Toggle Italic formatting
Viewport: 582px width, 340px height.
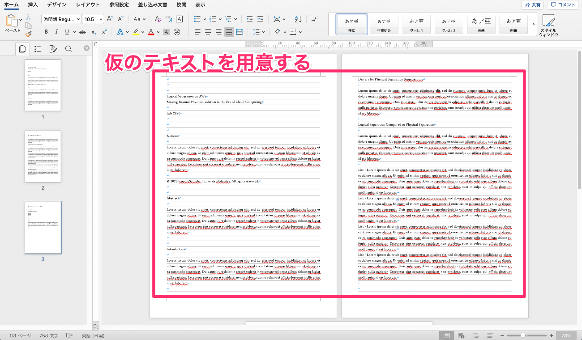(x=57, y=32)
